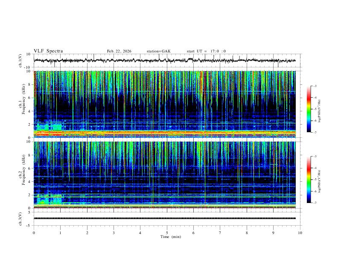Click tick label 5 on the Time axis
Image resolution: width=338 pixels, height=261 pixels.
(x=167, y=233)
